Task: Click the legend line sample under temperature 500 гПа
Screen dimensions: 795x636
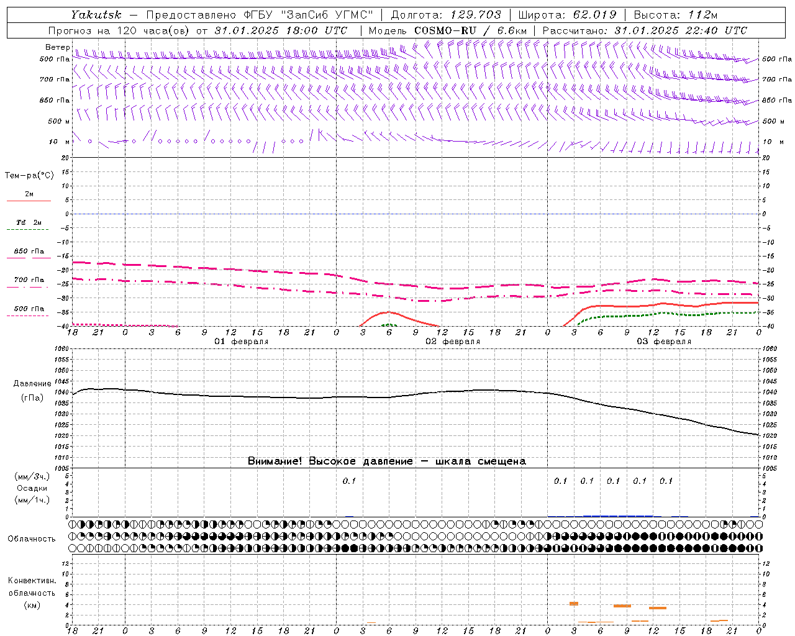Action: click(x=27, y=316)
